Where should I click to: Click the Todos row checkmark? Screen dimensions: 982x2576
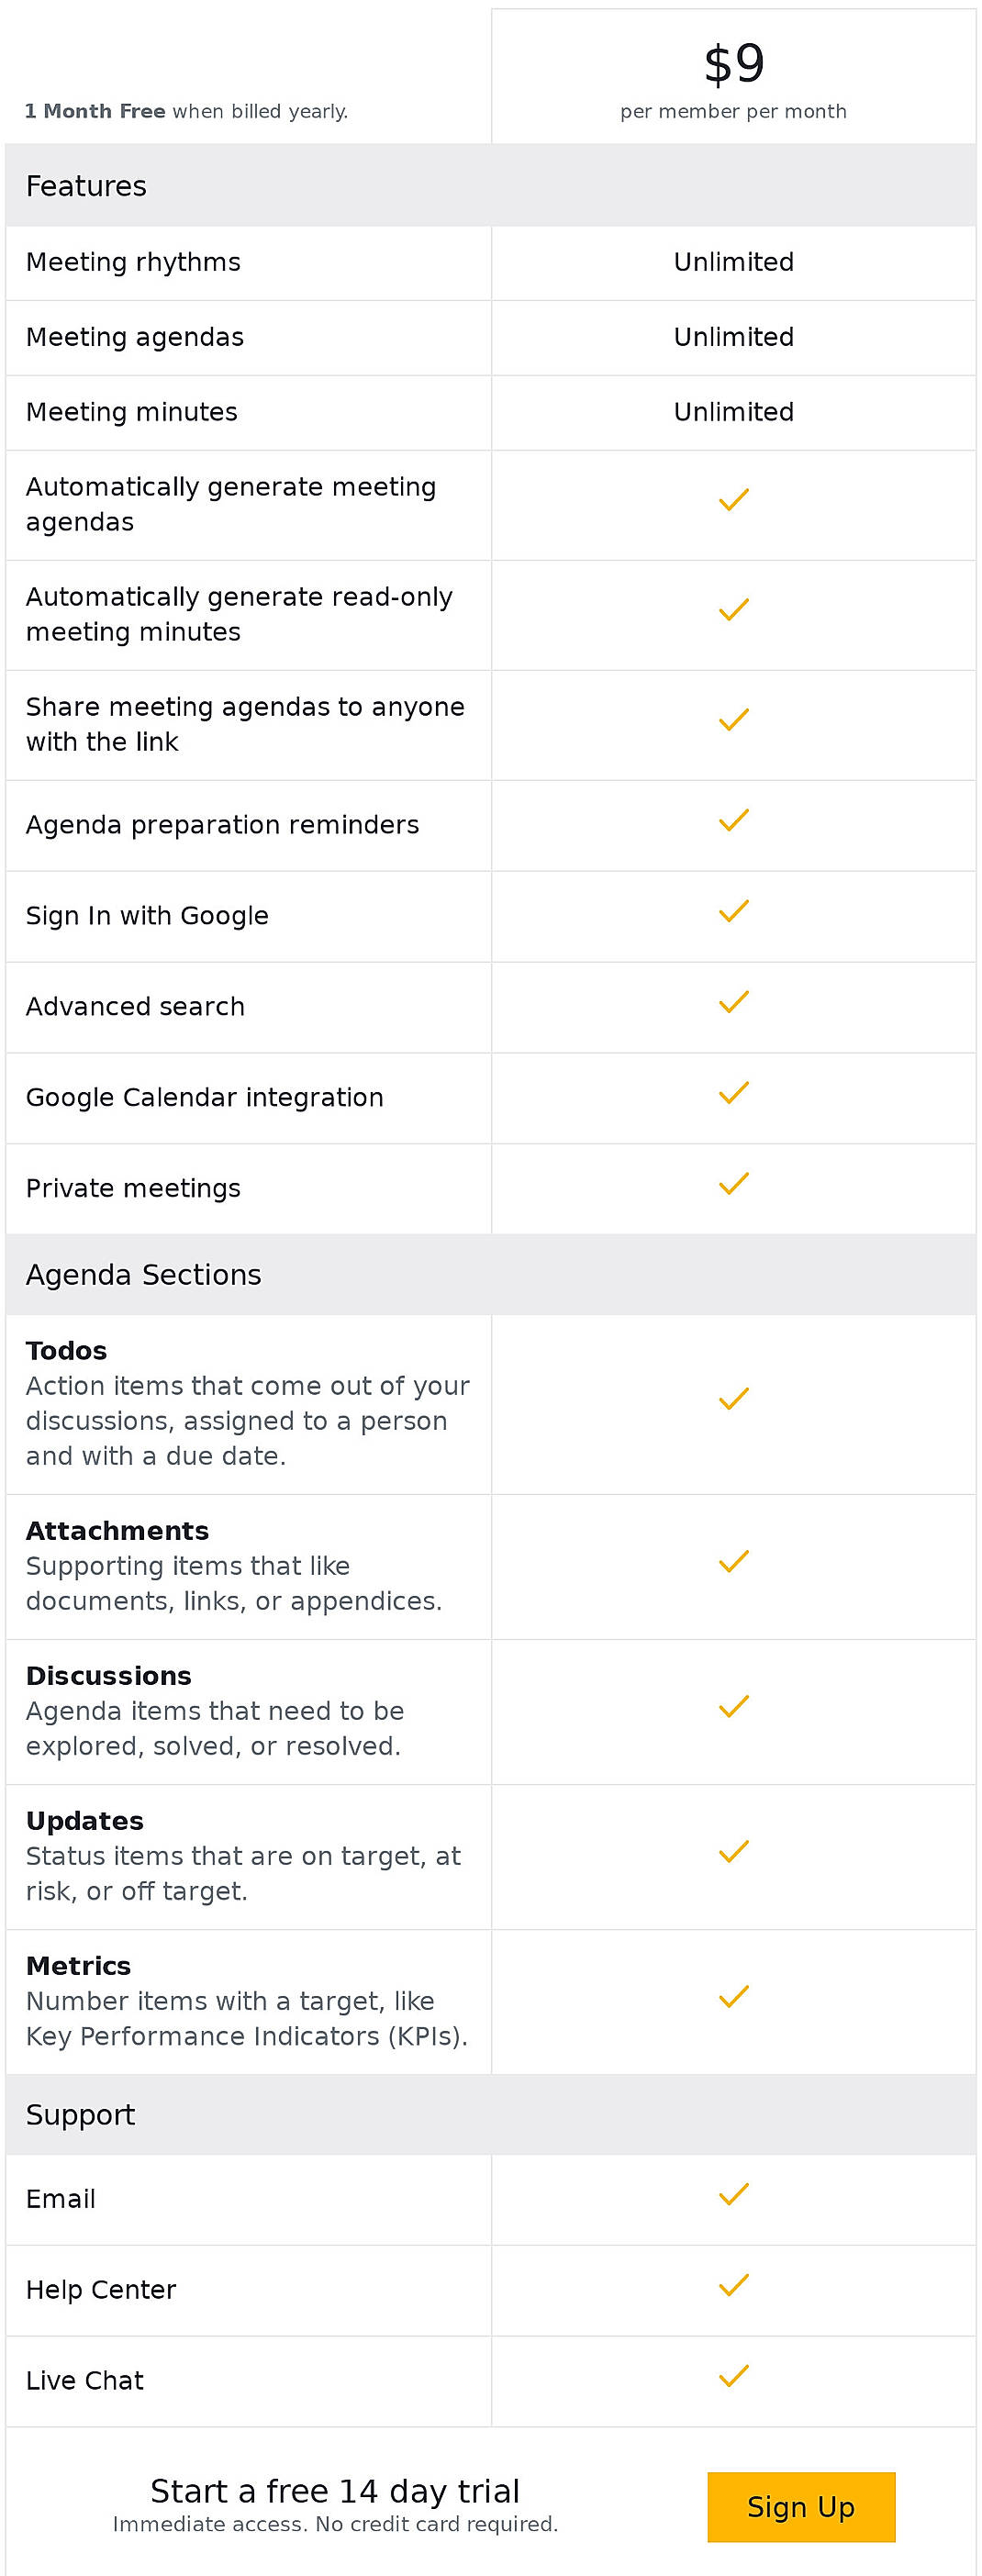[733, 1399]
